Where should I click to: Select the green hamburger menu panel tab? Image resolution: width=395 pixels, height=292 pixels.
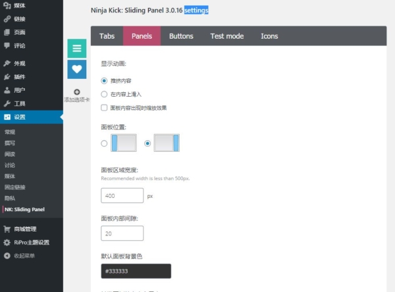click(77, 48)
